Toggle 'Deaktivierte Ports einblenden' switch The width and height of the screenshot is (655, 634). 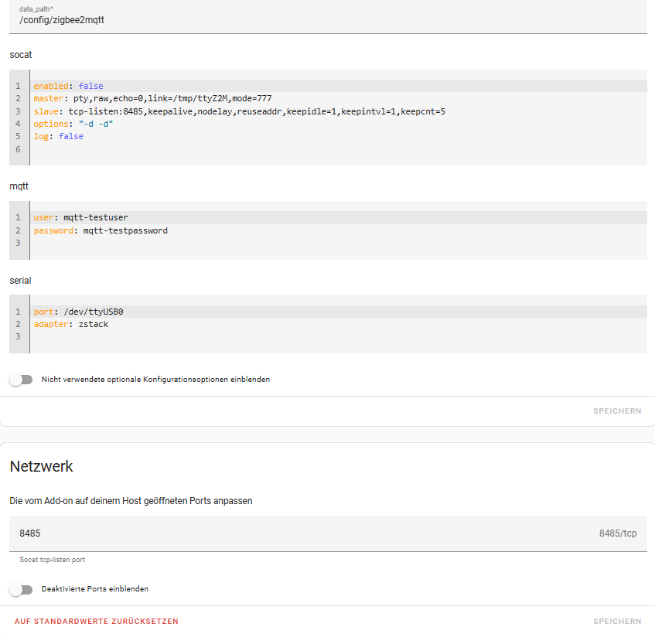tap(22, 589)
